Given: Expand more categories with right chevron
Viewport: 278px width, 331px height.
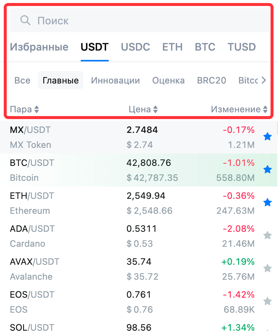Looking at the screenshot, I should 264,80.
